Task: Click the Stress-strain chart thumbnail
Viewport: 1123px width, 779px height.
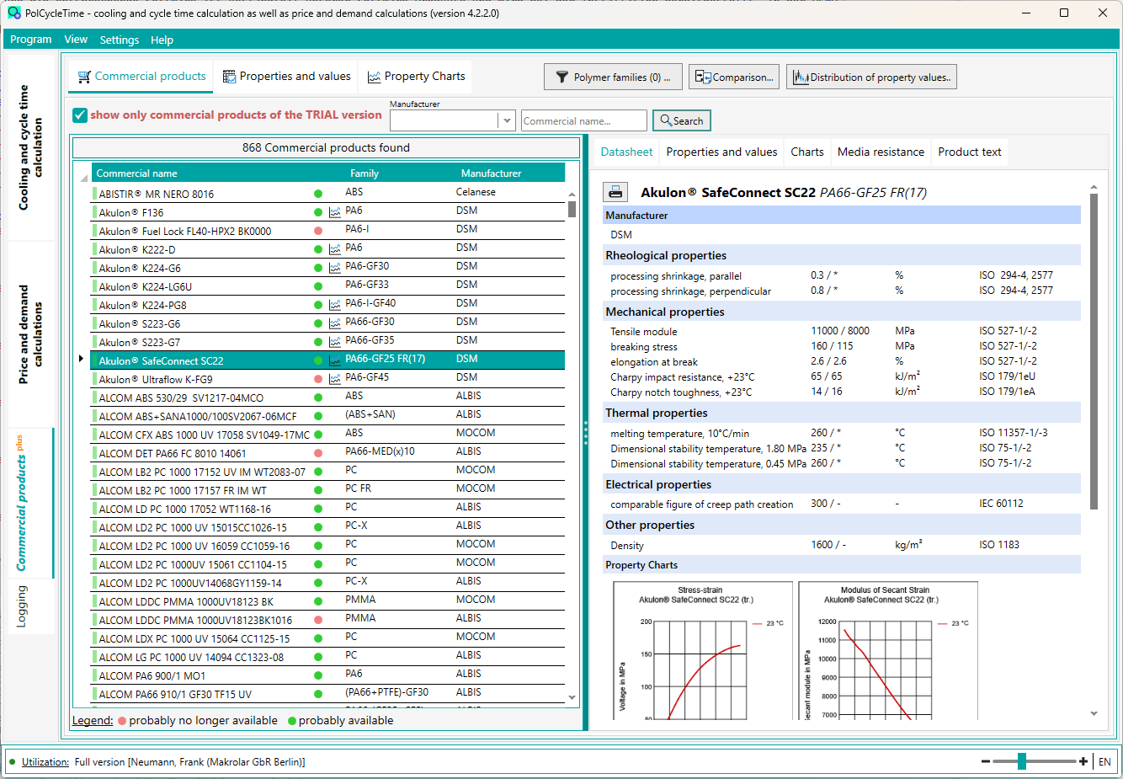Action: tap(704, 651)
